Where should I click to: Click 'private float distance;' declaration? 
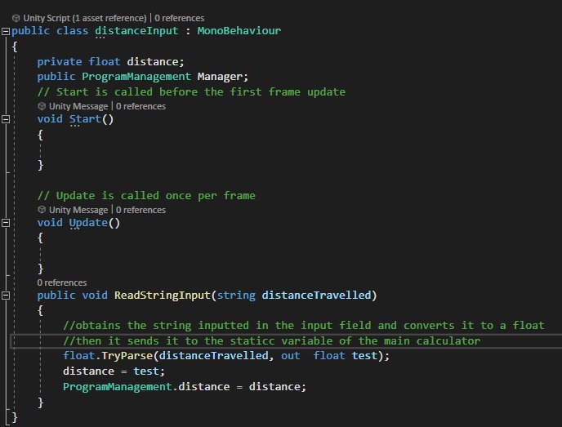[x=111, y=61]
